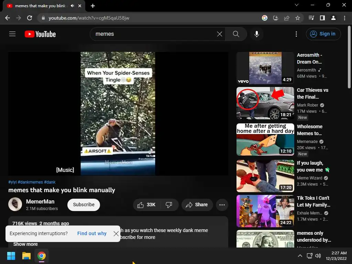Open File Explorer from the taskbar
This screenshot has height=264, width=352.
pos(26,256)
